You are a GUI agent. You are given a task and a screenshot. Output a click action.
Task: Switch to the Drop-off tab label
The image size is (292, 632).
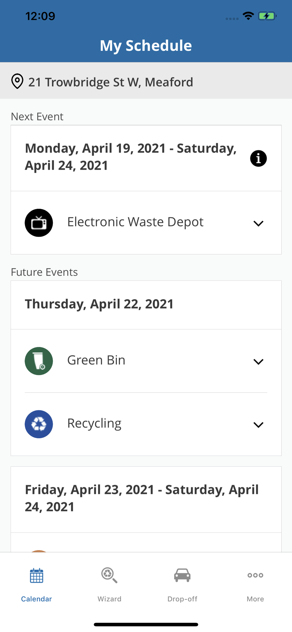[182, 599]
